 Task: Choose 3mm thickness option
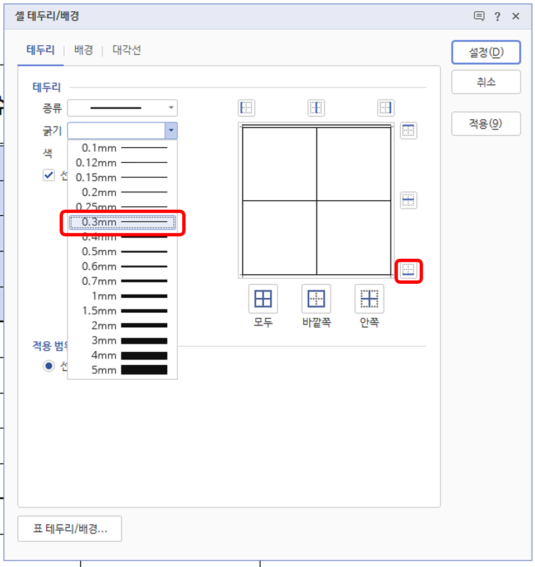[x=123, y=341]
